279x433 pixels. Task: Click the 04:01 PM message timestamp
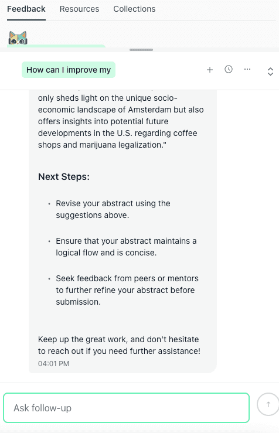tap(53, 364)
